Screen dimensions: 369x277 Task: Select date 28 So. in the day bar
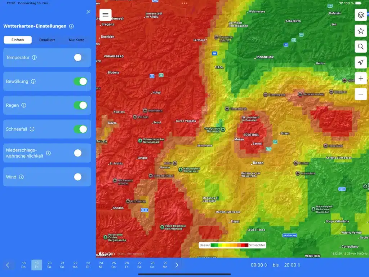point(152,265)
